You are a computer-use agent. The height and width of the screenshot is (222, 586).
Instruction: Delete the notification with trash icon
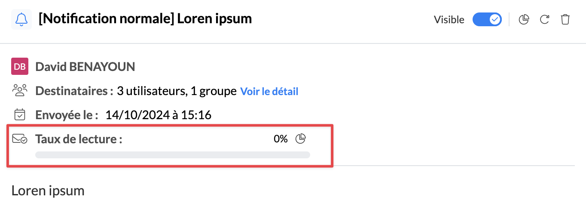pyautogui.click(x=565, y=19)
